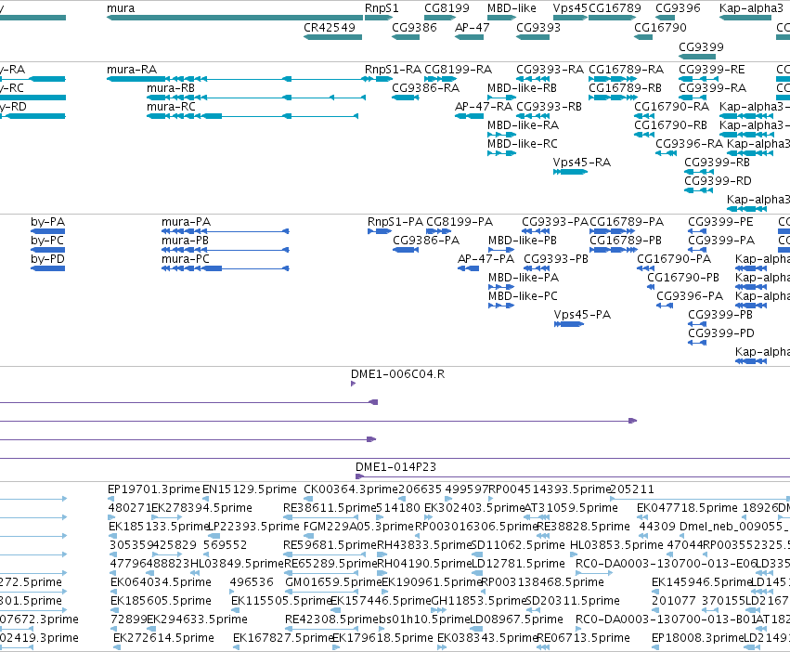Viewport: 790px width, 652px height.
Task: Click EK047718.5prime EST label
Action: [x=687, y=507]
